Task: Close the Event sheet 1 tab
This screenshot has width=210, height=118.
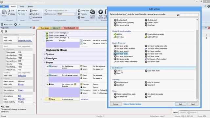Action: (x=77, y=28)
